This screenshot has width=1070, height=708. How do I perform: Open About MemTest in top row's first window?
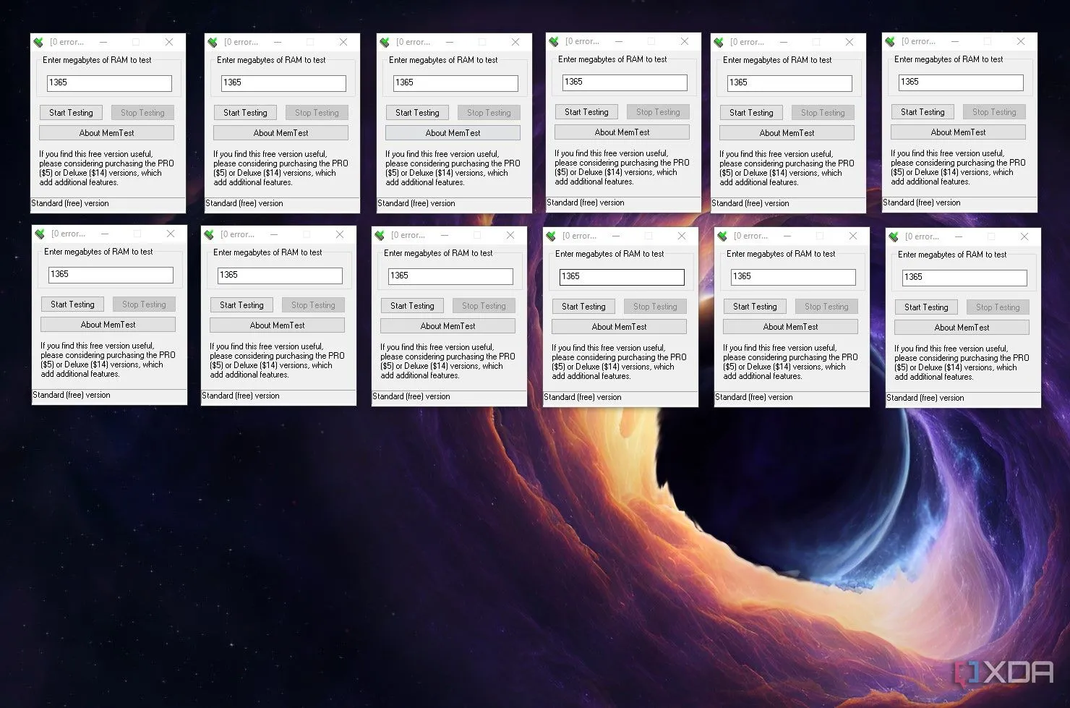107,133
